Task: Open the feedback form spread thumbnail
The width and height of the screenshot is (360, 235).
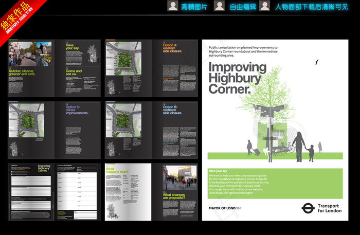Action: (x=54, y=192)
